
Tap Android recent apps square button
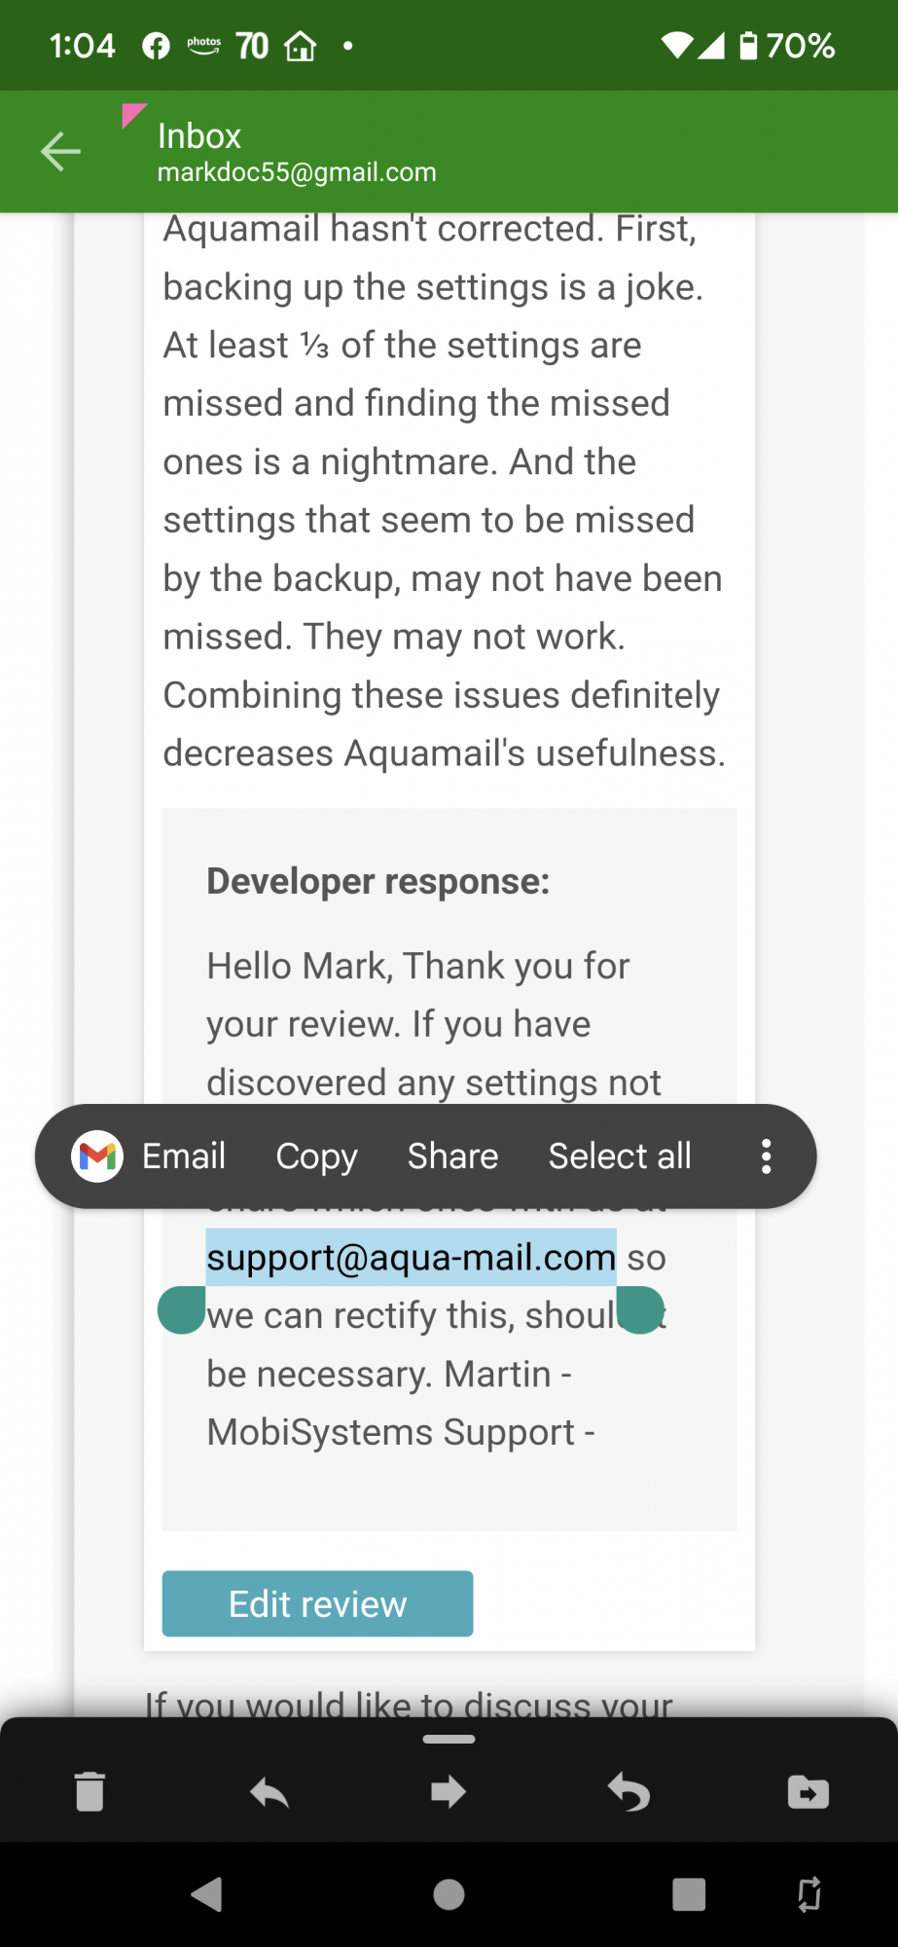[x=689, y=1894]
